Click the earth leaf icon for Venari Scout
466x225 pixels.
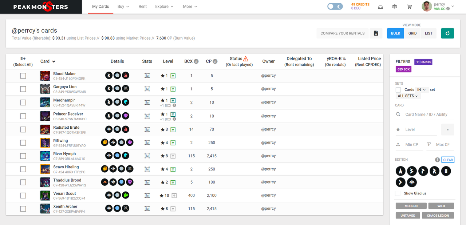126,196
